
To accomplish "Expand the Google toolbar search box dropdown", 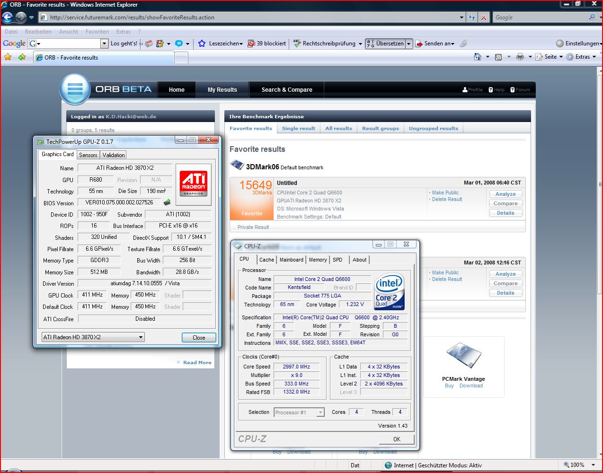I will (x=105, y=44).
